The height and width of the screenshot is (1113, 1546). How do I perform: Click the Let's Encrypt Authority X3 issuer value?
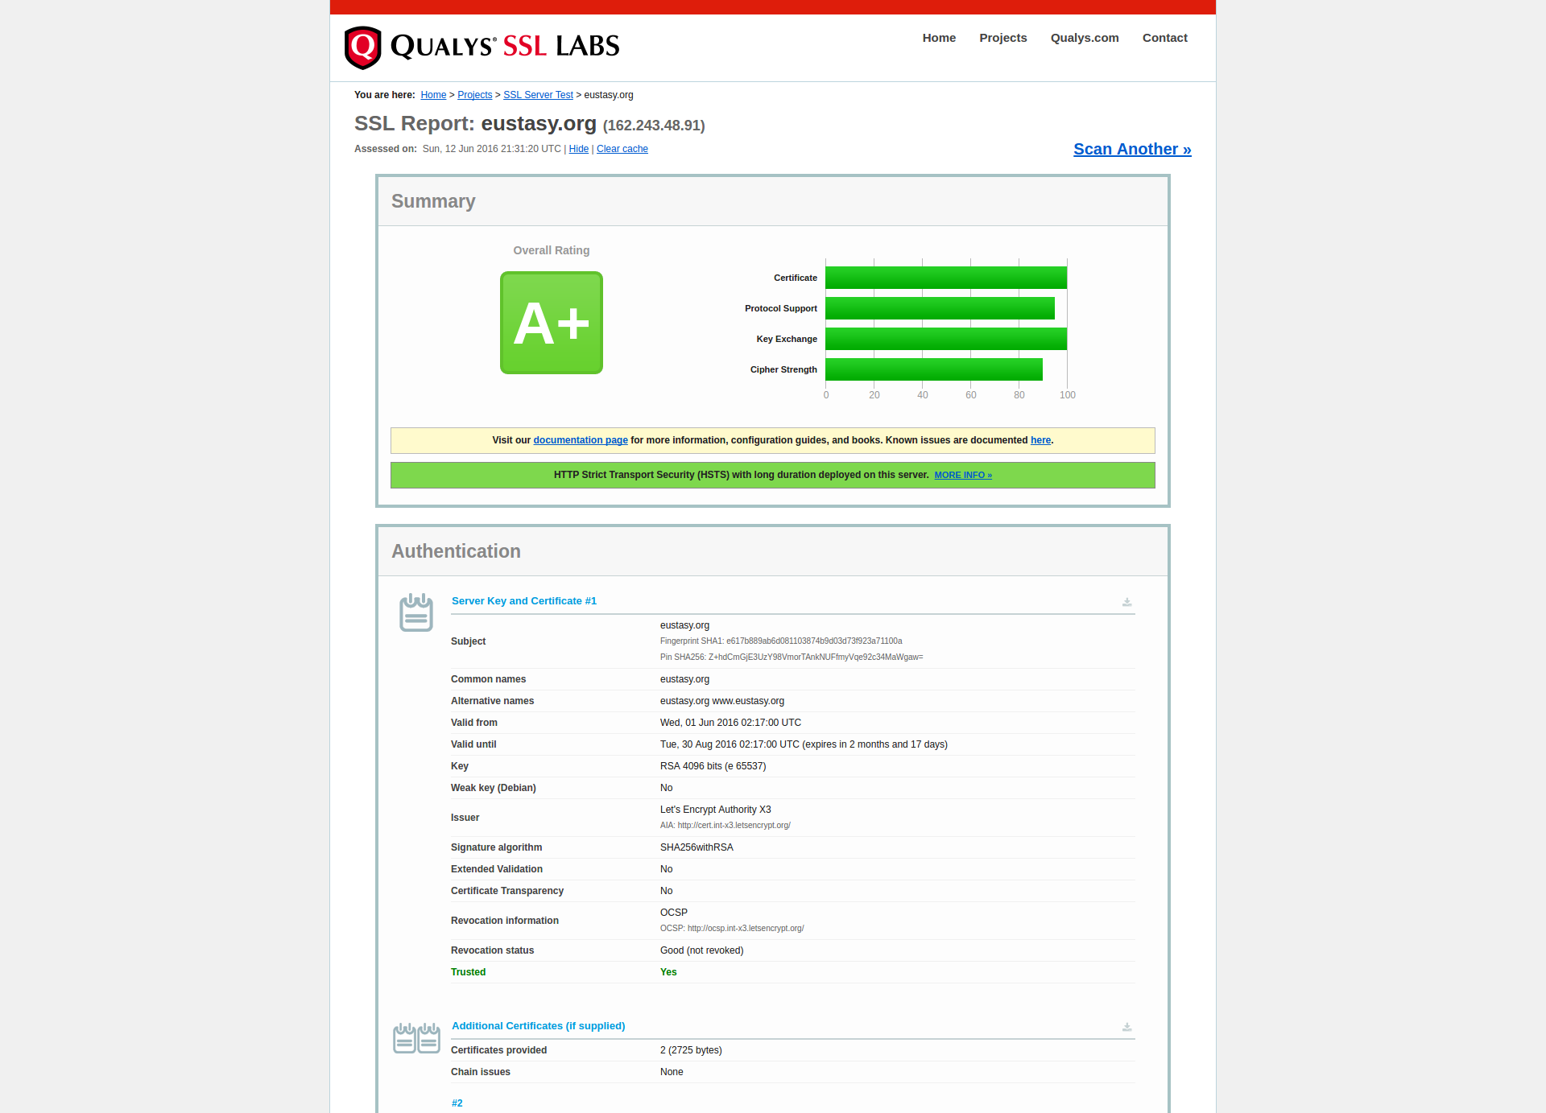pyautogui.click(x=716, y=810)
